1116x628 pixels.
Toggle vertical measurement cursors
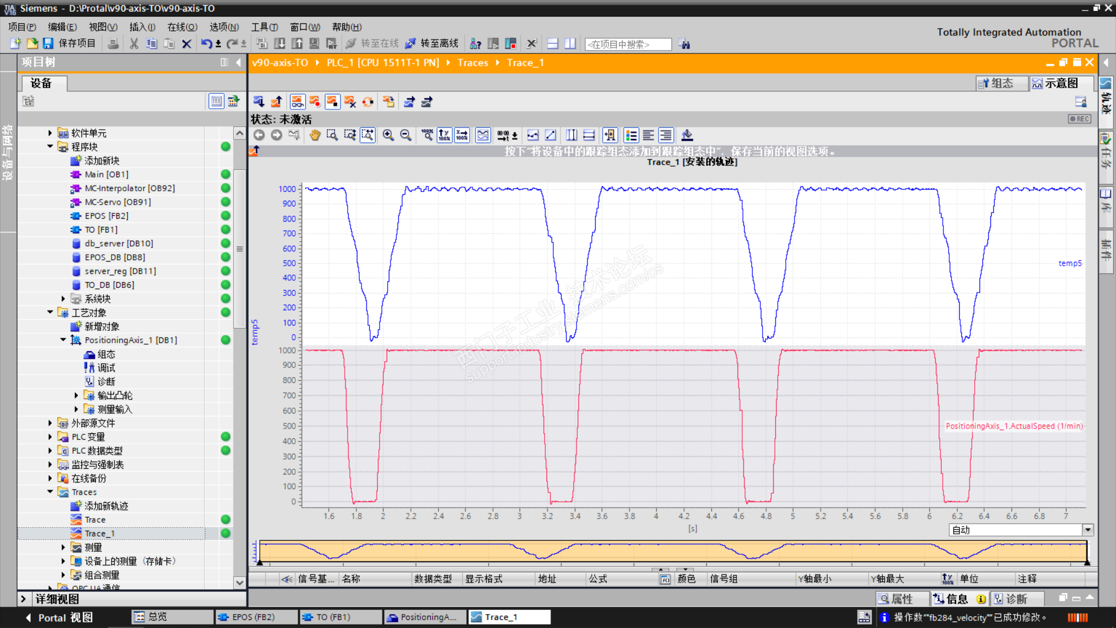pos(571,135)
